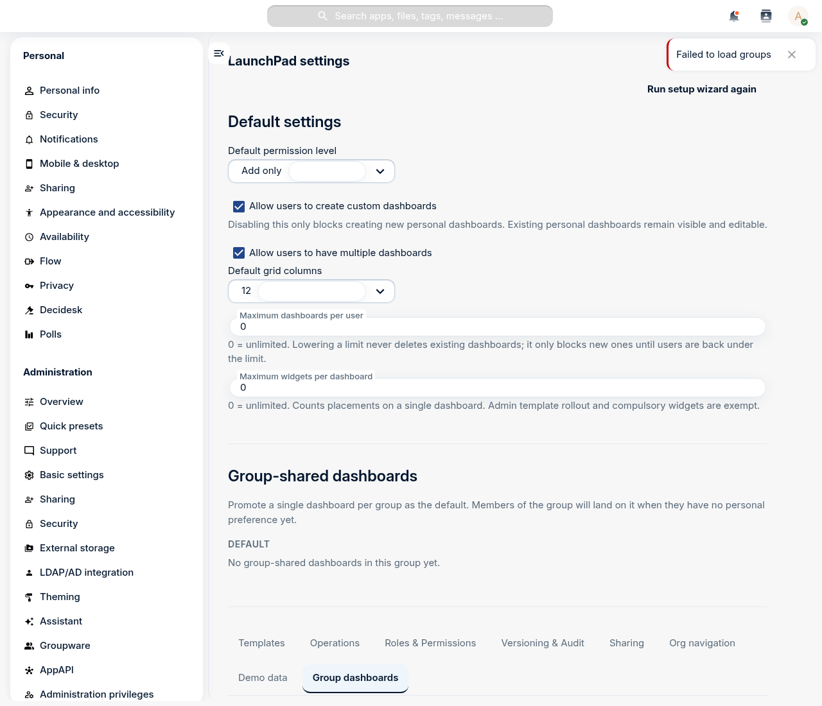Switch to the Templates tab
Screen dimensions: 822x706
(261, 643)
